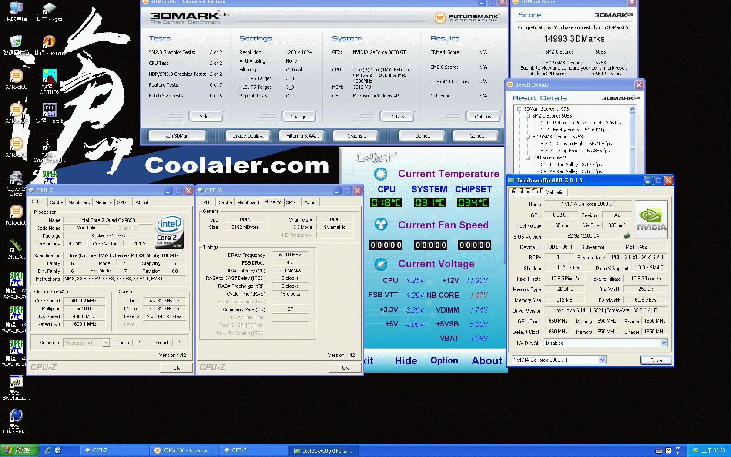Open About tab in right CPU-Z window
The width and height of the screenshot is (731, 457).
(311, 202)
